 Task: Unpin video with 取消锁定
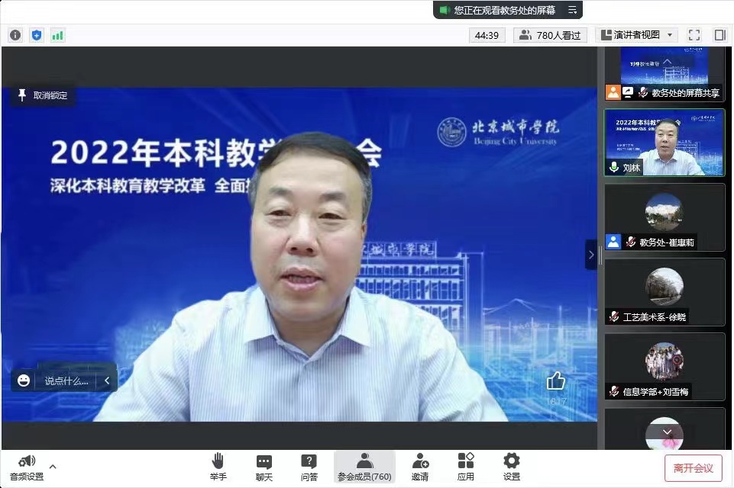(x=43, y=95)
